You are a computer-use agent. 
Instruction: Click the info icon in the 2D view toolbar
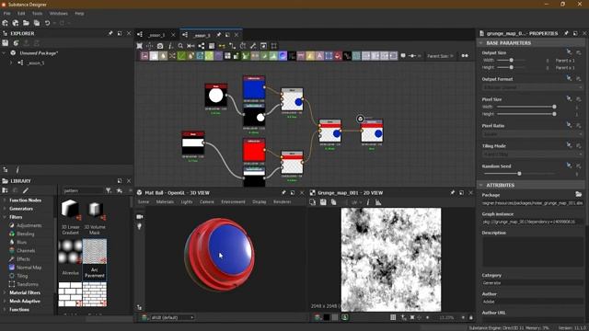(368, 202)
